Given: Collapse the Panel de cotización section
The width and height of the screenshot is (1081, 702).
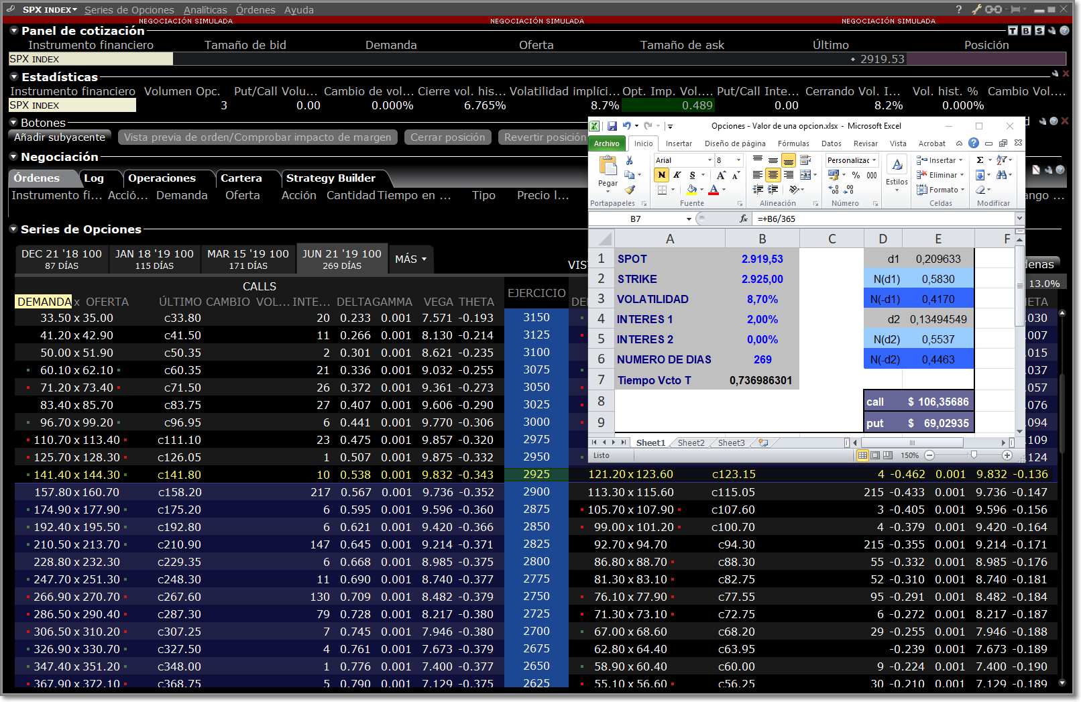Looking at the screenshot, I should click(13, 30).
